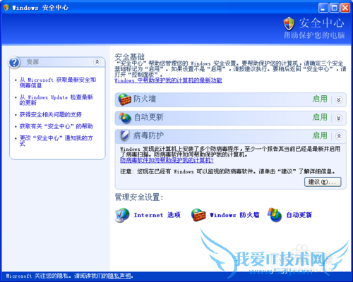This screenshot has height=282, width=353.
Task: Click the 安全中心 shield logo in the banner
Action: pyautogui.click(x=289, y=23)
